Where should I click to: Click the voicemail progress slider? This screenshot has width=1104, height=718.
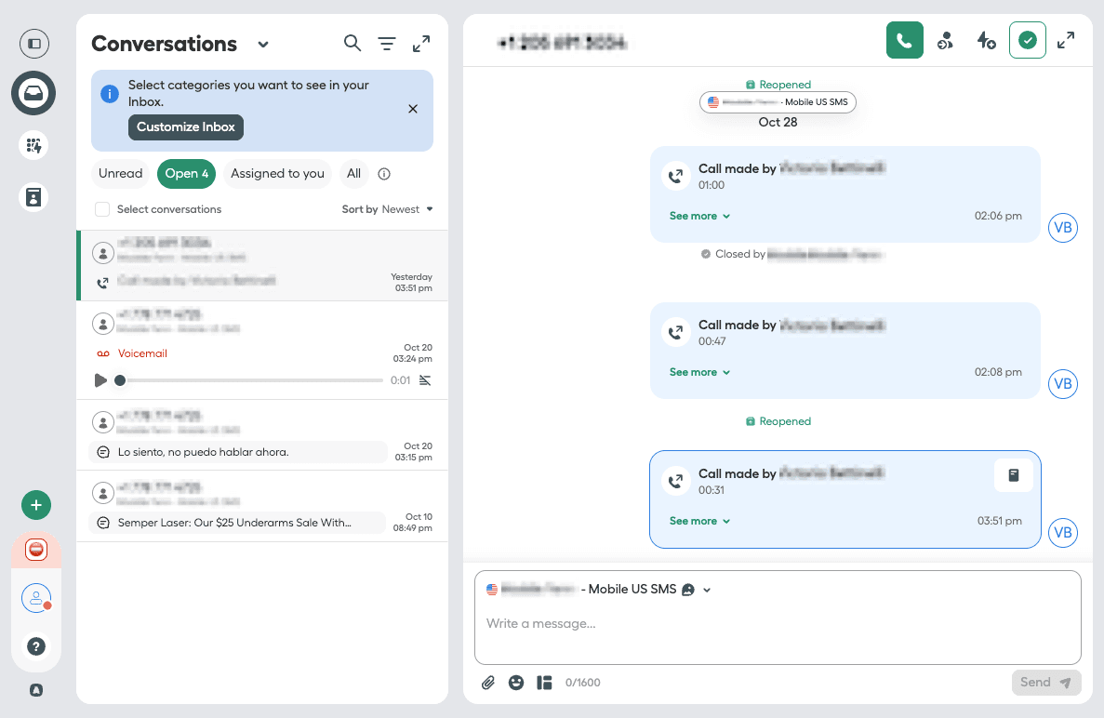coord(251,380)
